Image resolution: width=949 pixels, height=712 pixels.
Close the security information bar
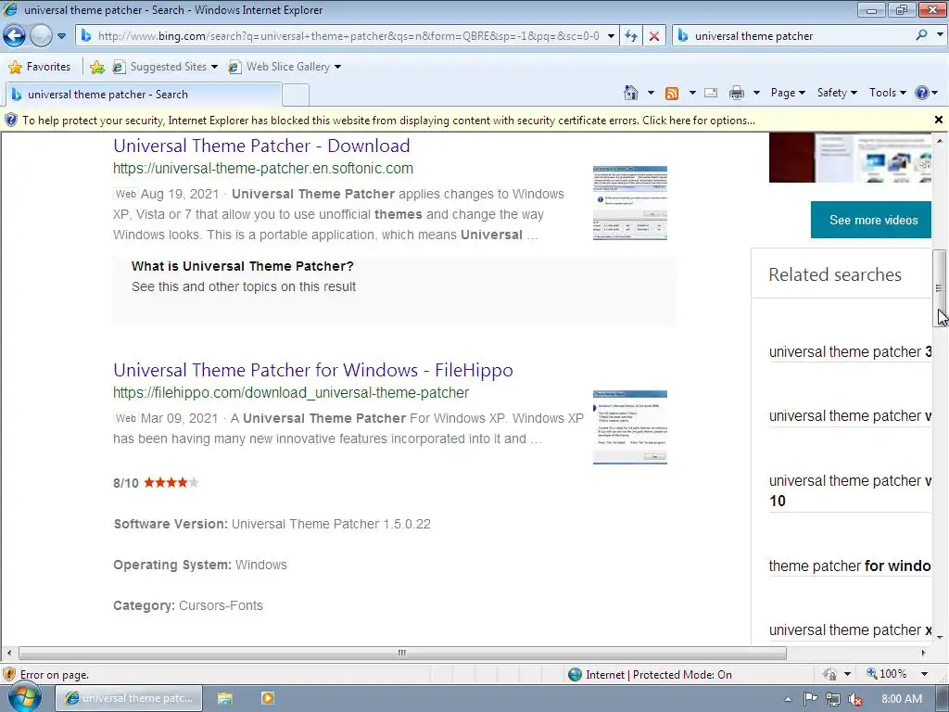(x=939, y=120)
